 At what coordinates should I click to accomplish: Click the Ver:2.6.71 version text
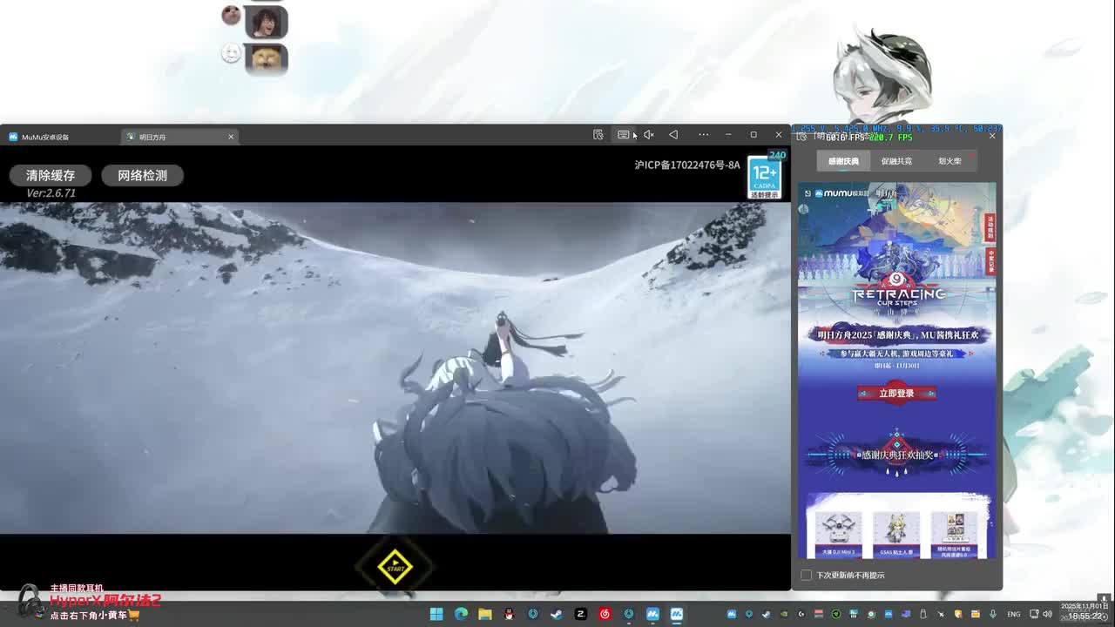tap(51, 193)
